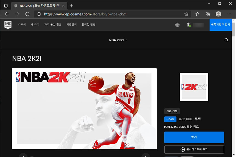Viewport: 236px width, 157px height.
Task: Open tab actions menu icon
Action: [6, 6]
